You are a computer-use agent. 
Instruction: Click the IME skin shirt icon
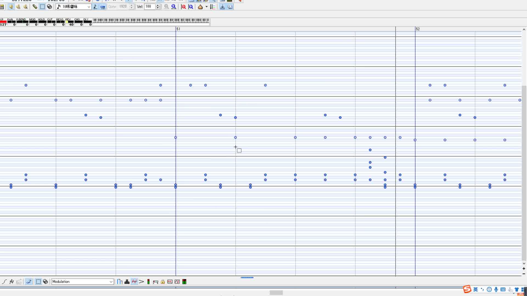tap(517, 289)
